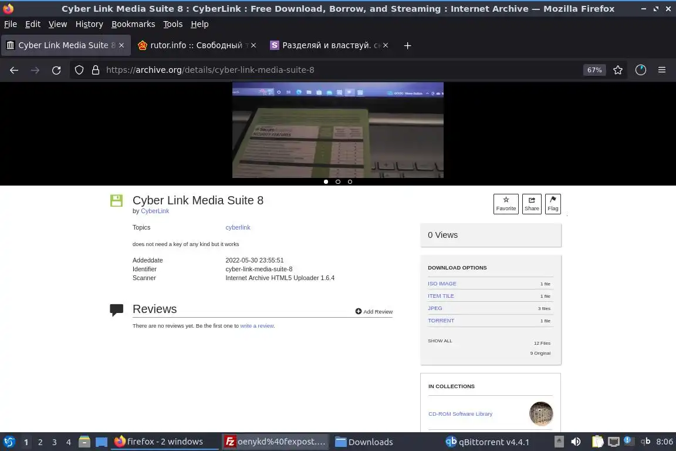Viewport: 676px width, 451px height.
Task: View site security padlock information
Action: (x=96, y=70)
